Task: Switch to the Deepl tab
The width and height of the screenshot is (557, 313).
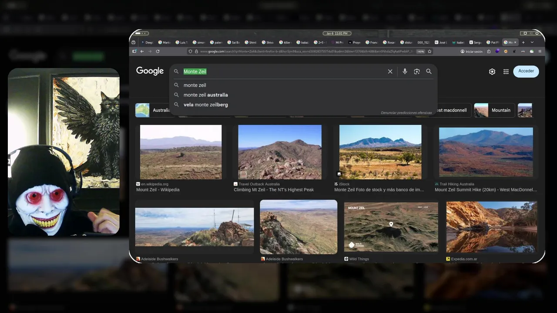Action: (147, 43)
